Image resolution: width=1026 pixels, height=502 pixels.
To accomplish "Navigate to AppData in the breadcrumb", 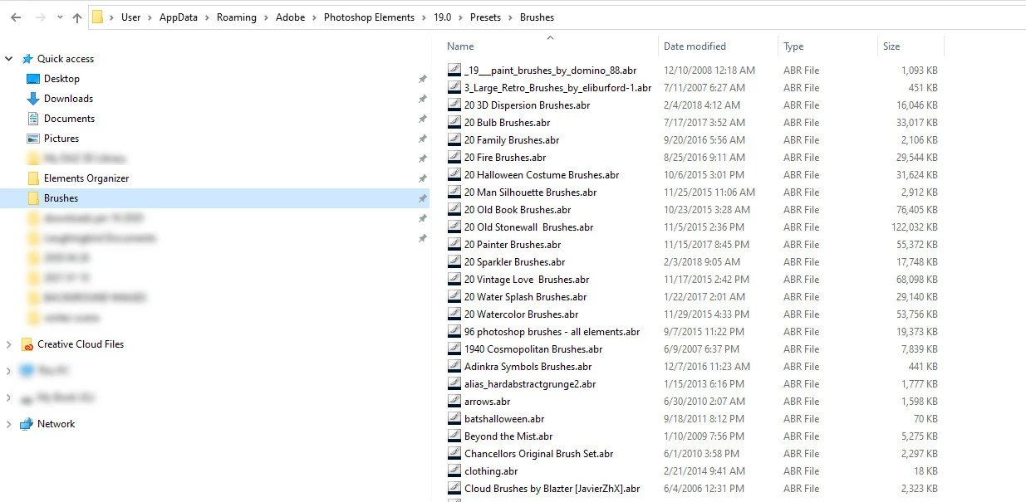I will click(x=179, y=17).
